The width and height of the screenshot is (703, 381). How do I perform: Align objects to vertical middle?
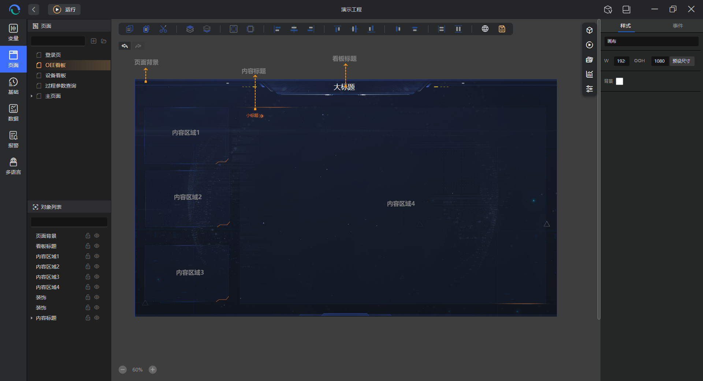point(354,29)
